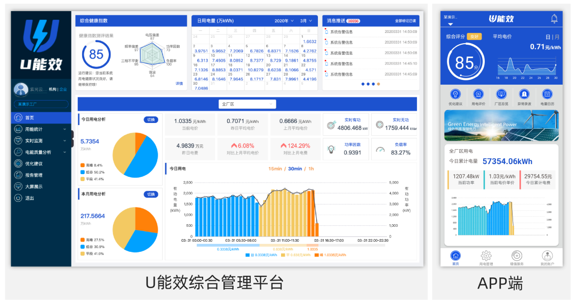
Task: Click the 36656 message count badge
Action: [353, 21]
